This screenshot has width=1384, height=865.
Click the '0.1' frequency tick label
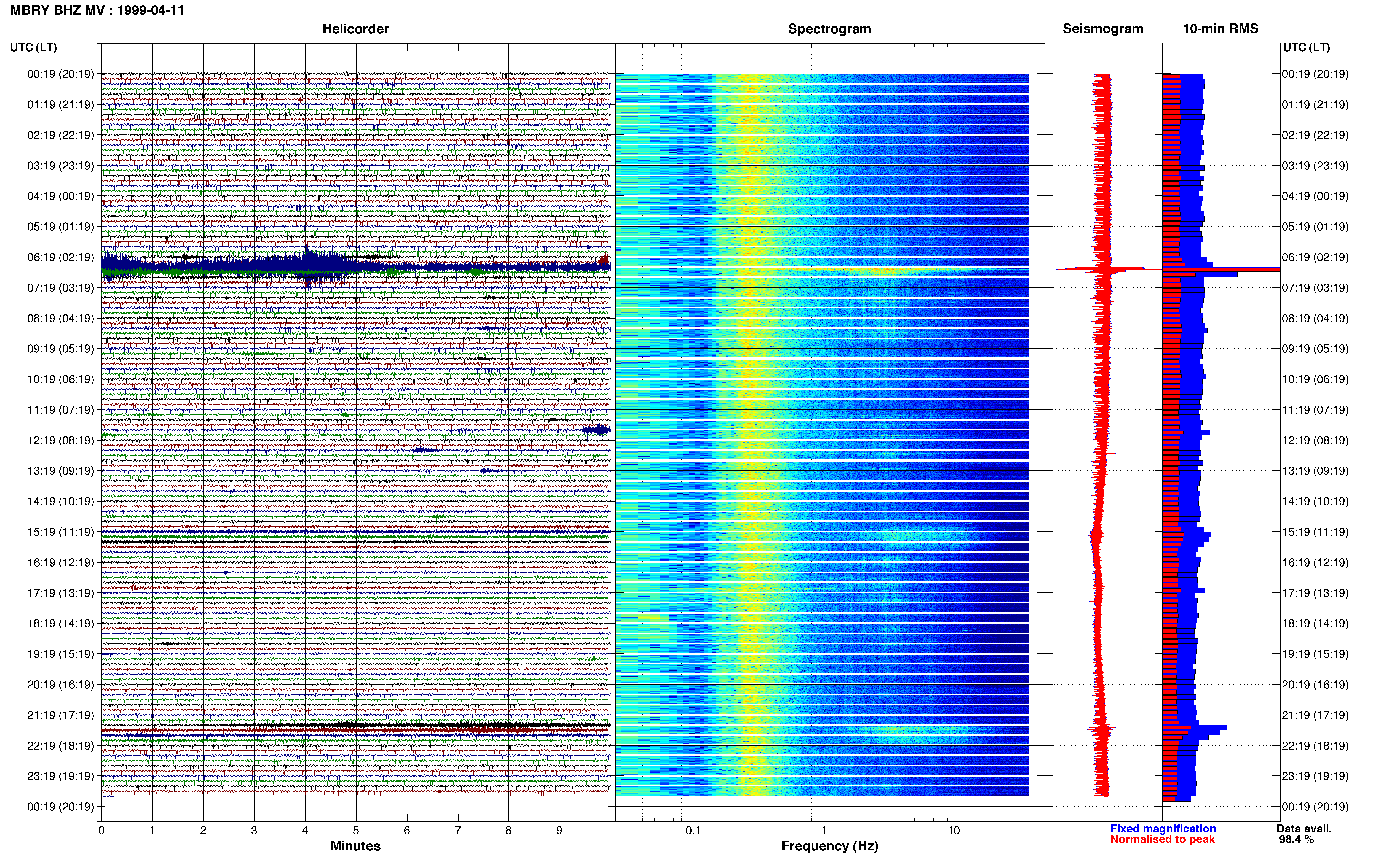693,831
